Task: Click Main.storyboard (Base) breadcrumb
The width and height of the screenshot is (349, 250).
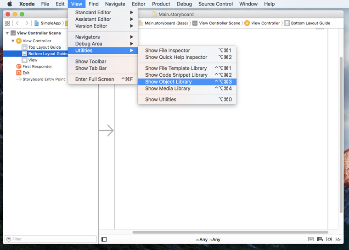Action: (163, 23)
